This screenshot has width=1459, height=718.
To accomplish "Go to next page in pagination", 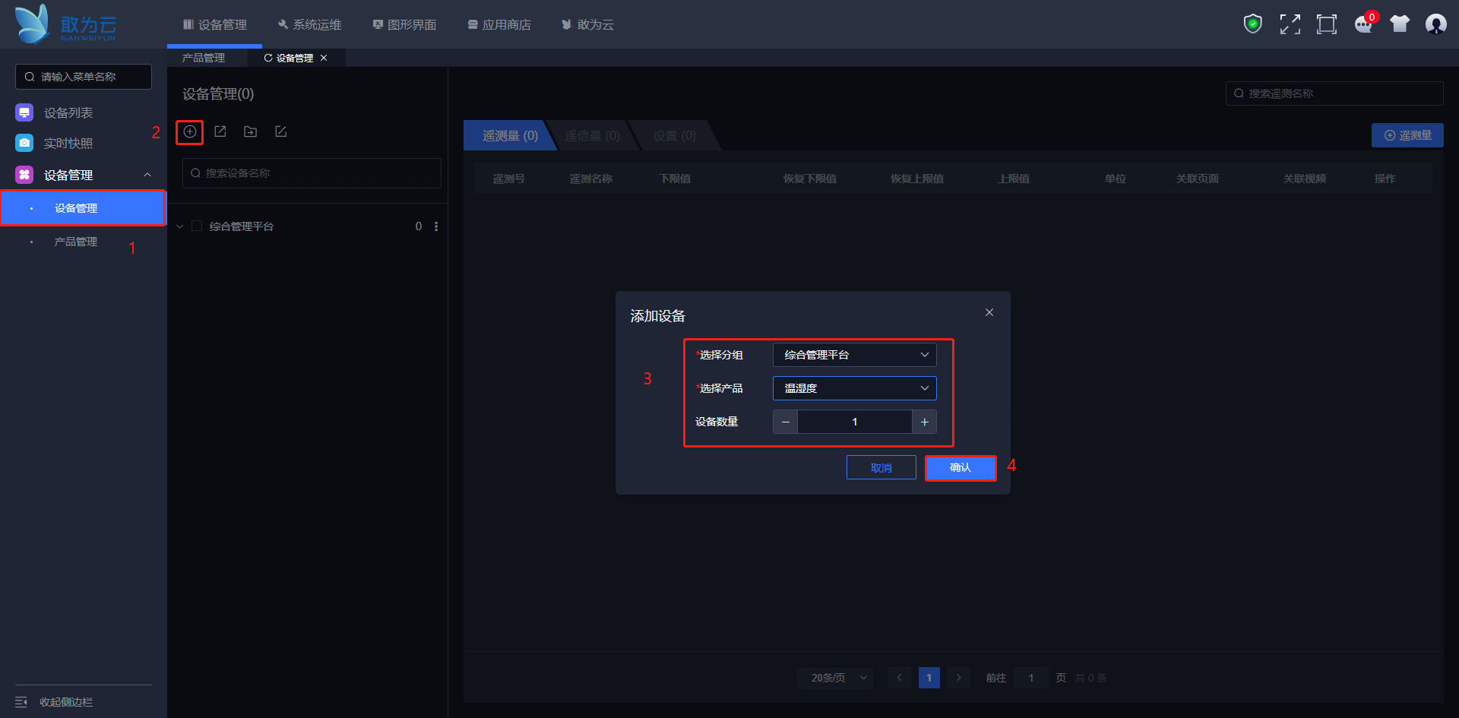I will [x=959, y=678].
